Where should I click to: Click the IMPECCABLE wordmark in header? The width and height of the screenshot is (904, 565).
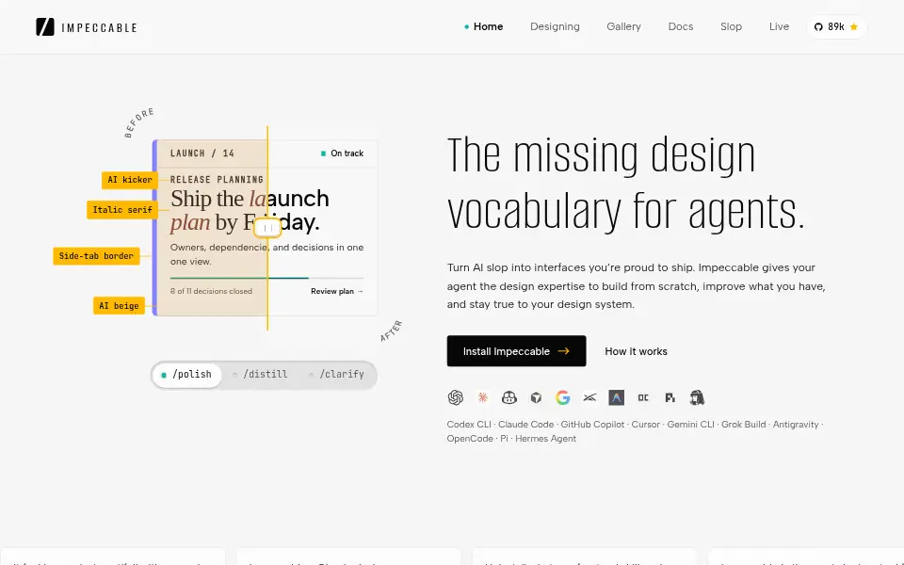99,27
